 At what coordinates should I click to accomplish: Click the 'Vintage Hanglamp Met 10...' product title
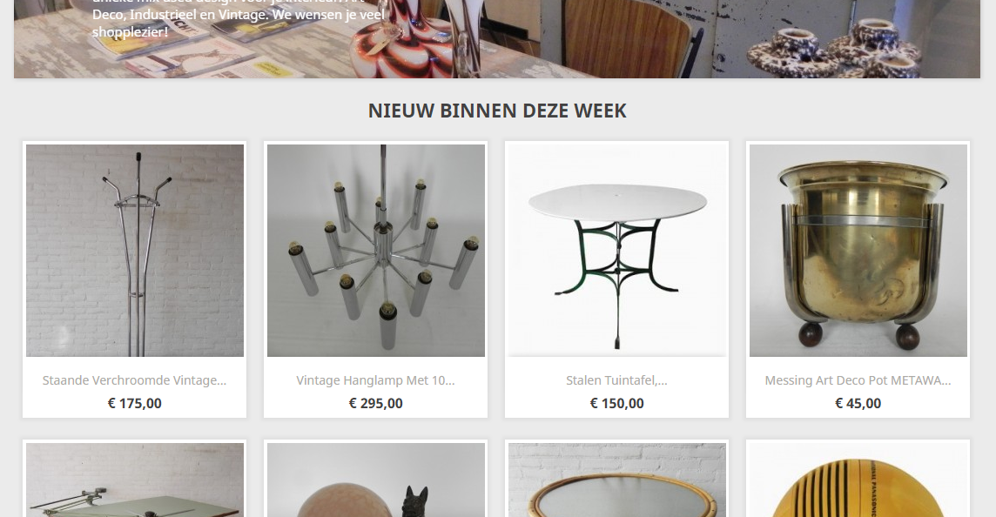(x=376, y=380)
